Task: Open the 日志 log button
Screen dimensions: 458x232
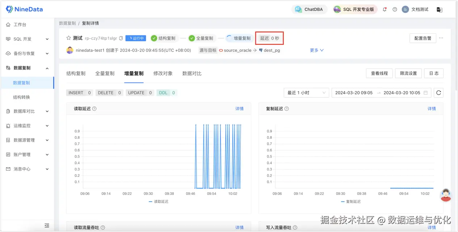Action: (x=434, y=73)
